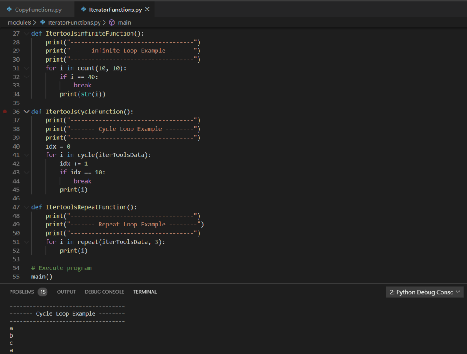Click the IteratorFunctions.py breadcrumb item
This screenshot has width=467, height=354.
pos(74,22)
